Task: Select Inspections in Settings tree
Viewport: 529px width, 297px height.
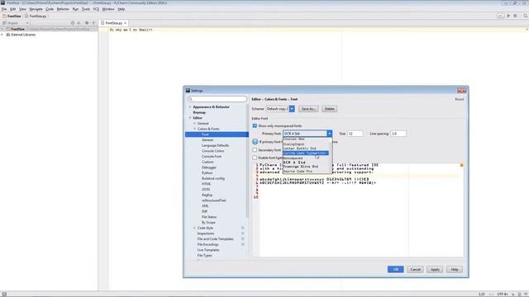Action: point(206,233)
